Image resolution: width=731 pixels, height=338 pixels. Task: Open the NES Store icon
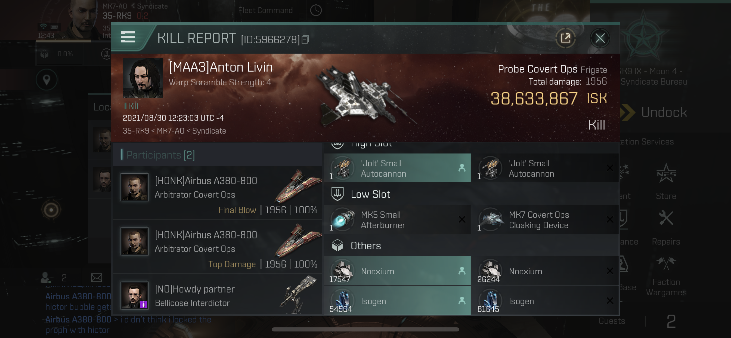click(x=666, y=182)
